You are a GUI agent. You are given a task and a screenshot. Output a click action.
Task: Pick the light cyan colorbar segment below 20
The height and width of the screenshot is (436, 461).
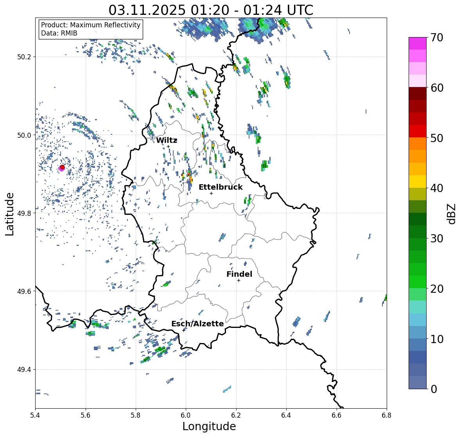(x=418, y=307)
